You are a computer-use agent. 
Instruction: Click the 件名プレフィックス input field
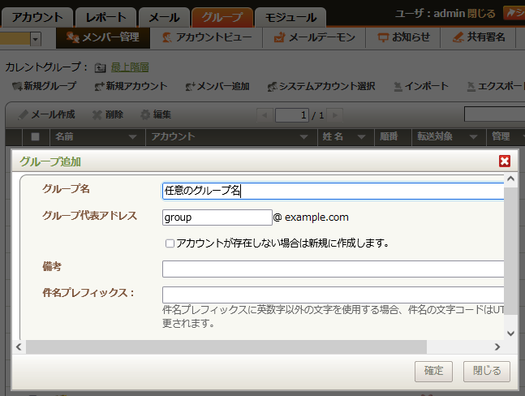334,295
